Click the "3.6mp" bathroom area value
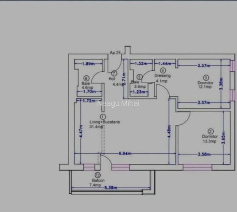Screen dimensions: 237x212 point(140,86)
